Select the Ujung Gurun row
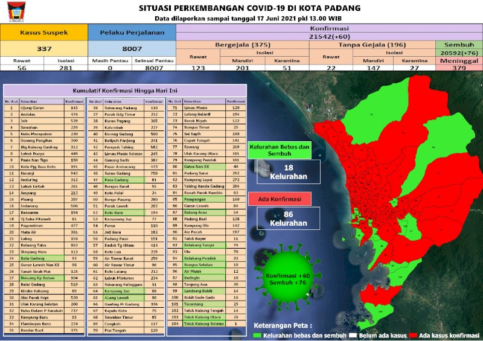This screenshot has height=341, width=483. coord(44,108)
